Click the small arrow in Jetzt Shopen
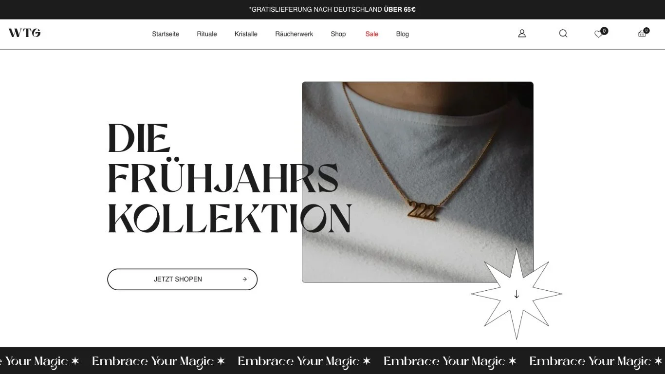This screenshot has height=374, width=665. (x=244, y=279)
